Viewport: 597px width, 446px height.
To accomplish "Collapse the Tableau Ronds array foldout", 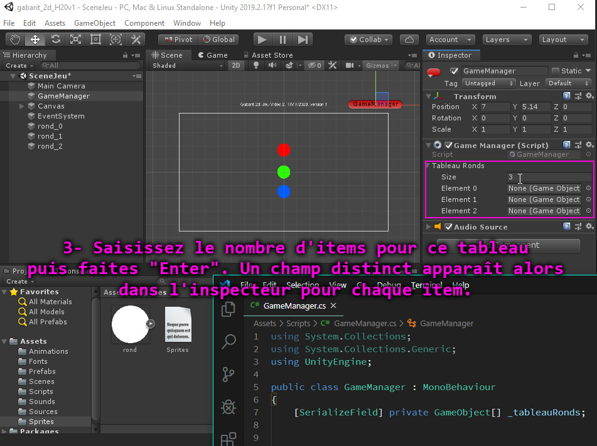I will 428,166.
